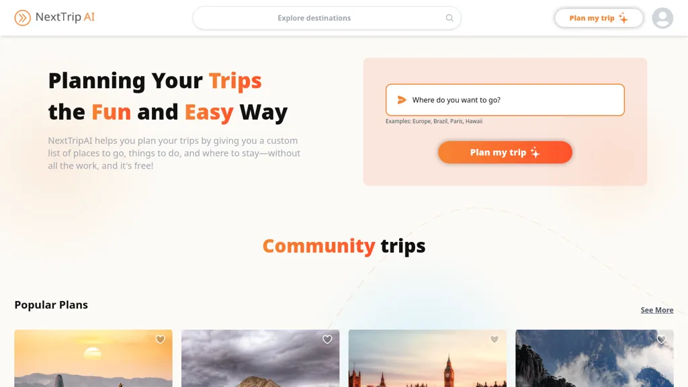Like the stormy clouds trip card
Image resolution: width=688 pixels, height=387 pixels.
[x=327, y=340]
